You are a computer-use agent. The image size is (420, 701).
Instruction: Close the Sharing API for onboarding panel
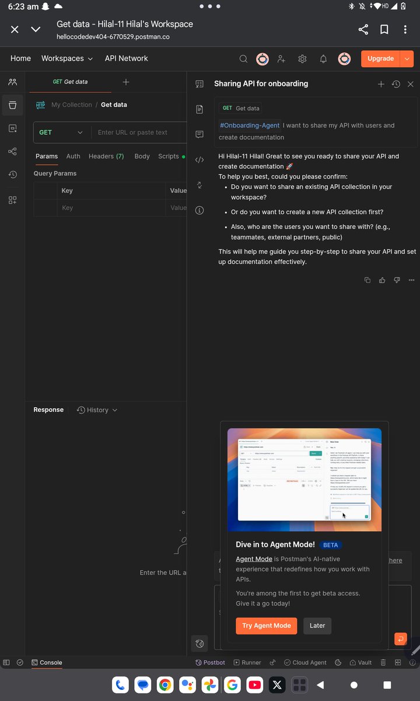[410, 84]
